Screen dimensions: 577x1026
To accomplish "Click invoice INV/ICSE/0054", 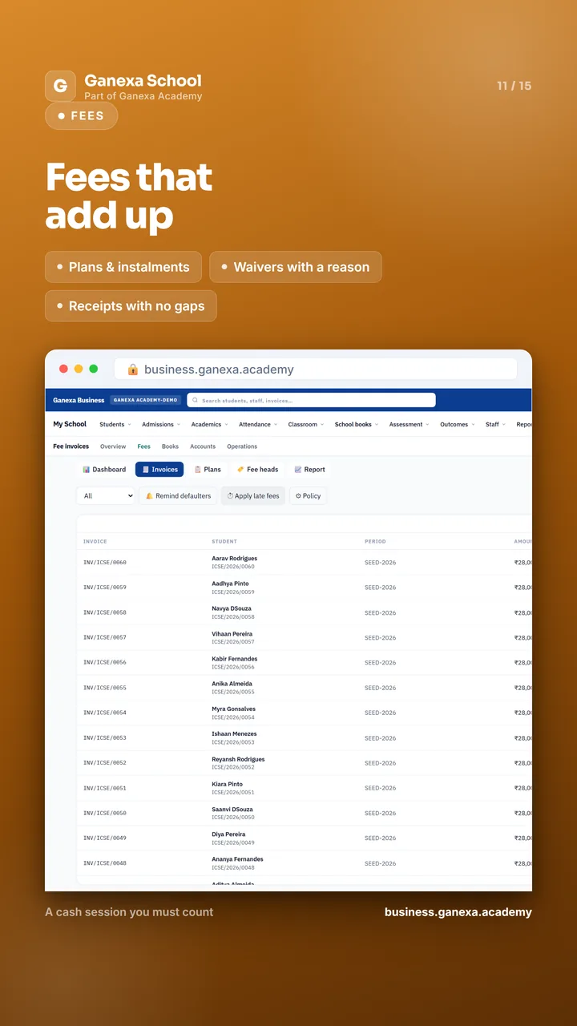I will [105, 713].
